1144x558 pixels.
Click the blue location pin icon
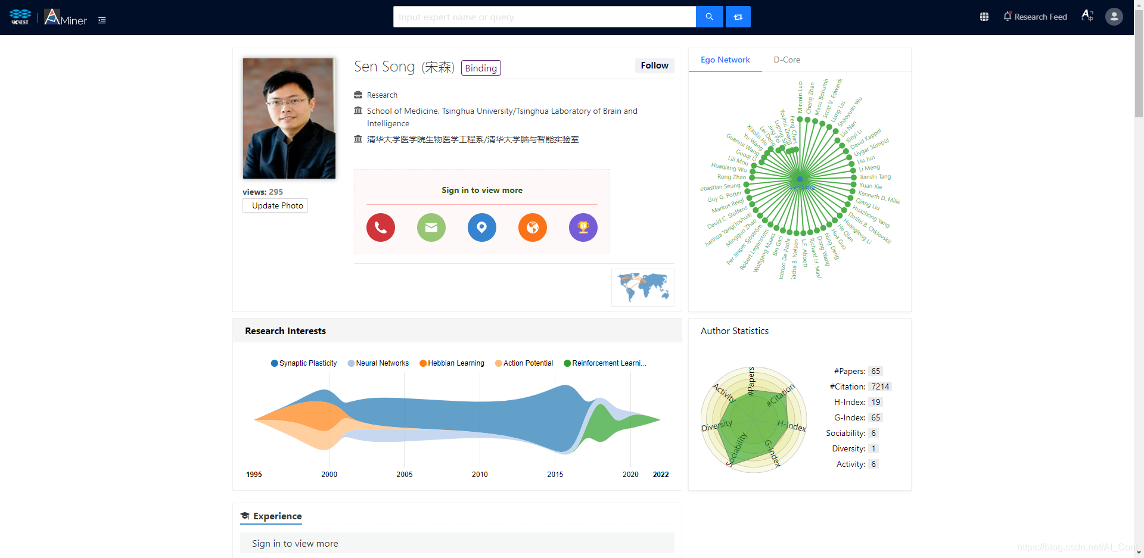482,227
